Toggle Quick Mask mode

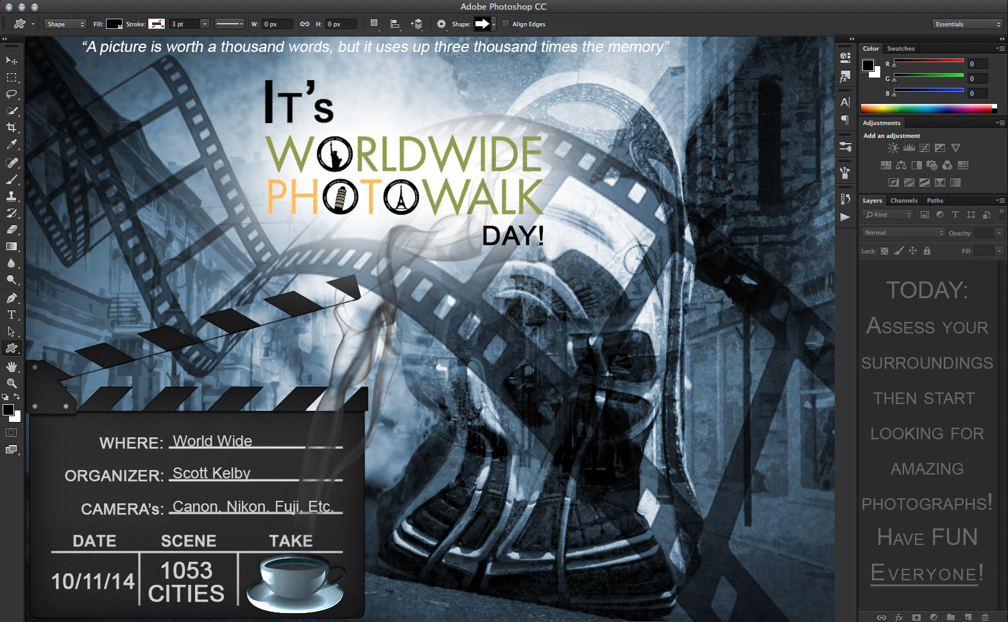pos(12,433)
